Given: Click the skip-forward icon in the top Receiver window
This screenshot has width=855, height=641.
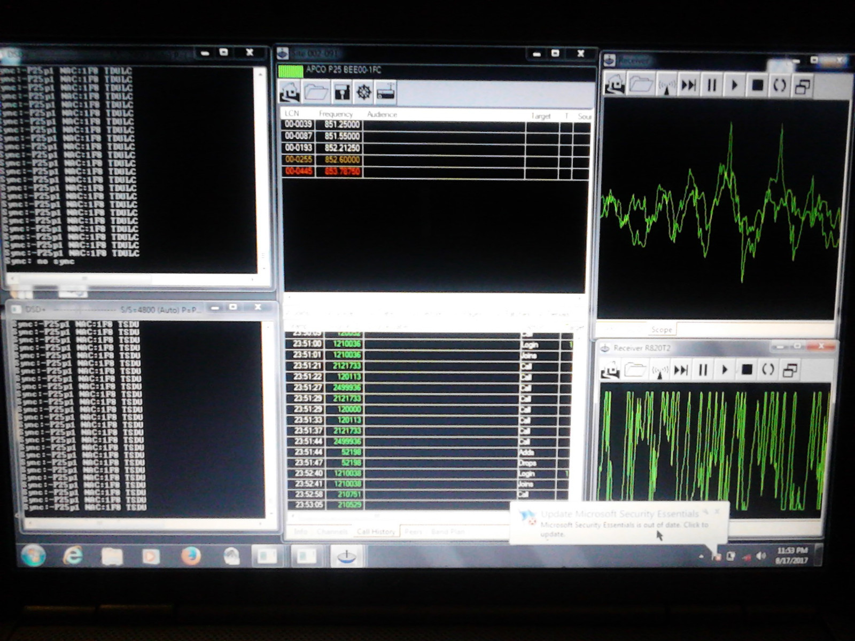Looking at the screenshot, I should pyautogui.click(x=689, y=84).
